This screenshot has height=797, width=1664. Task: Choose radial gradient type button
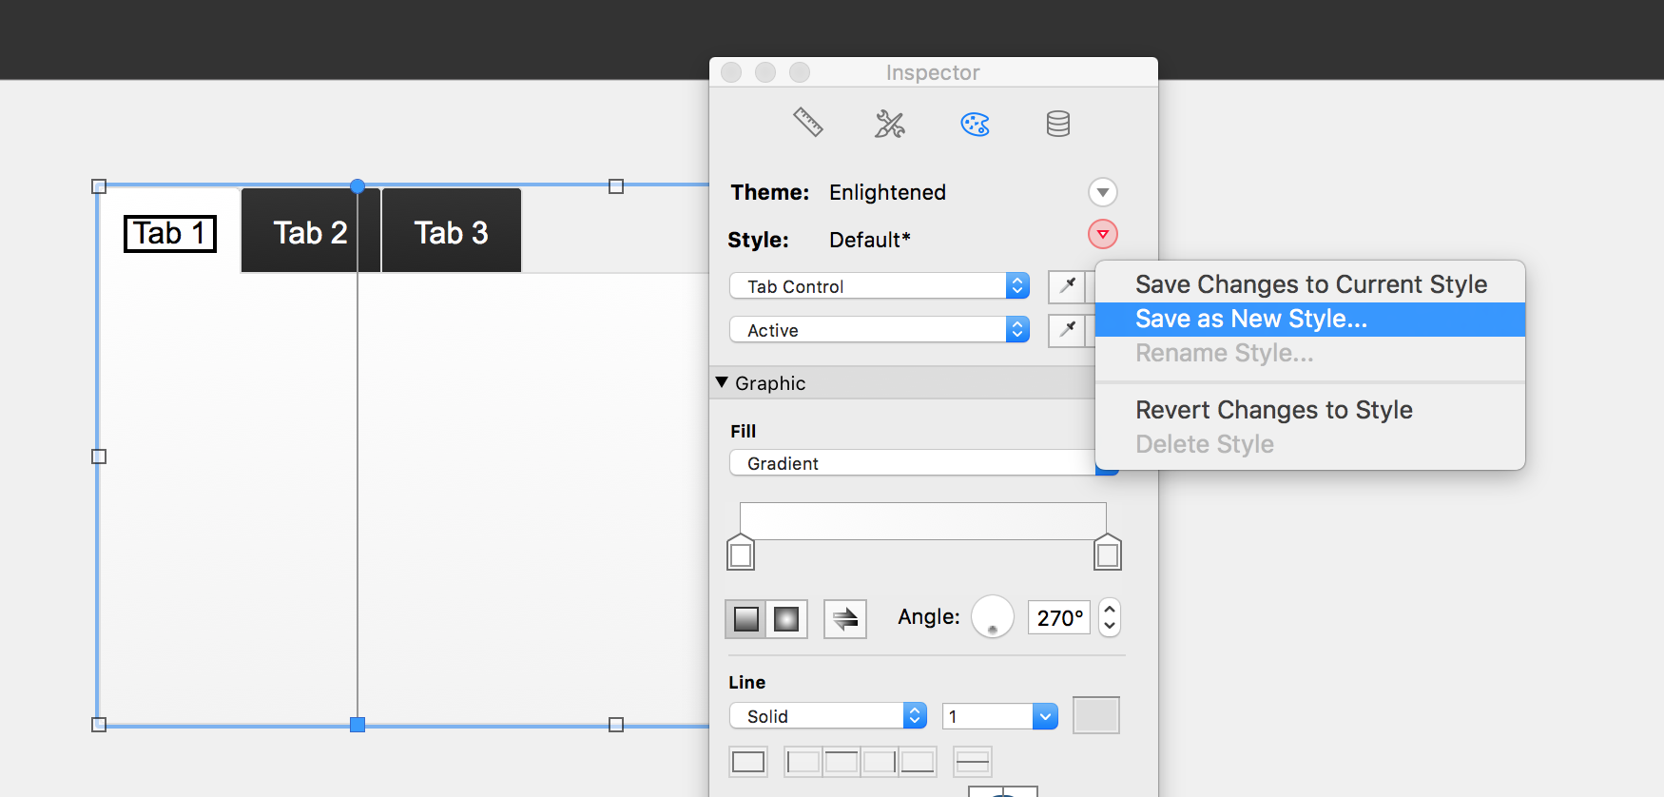[x=786, y=619]
